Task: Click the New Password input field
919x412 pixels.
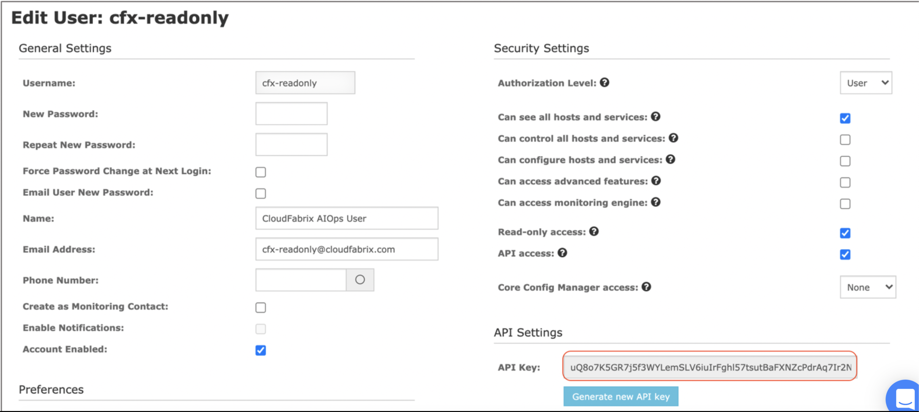Action: 291,114
